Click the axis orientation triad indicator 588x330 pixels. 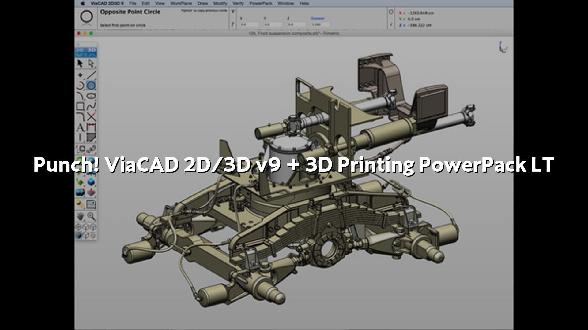point(503,47)
